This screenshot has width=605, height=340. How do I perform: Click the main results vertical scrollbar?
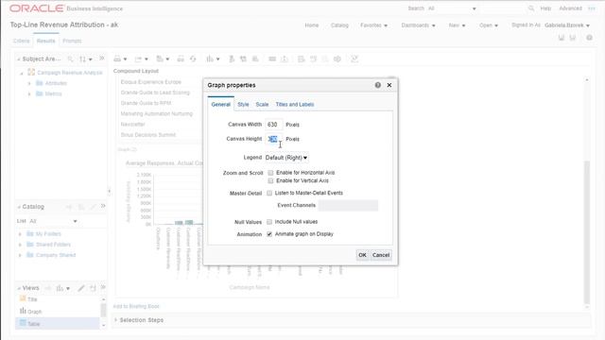pos(587,231)
